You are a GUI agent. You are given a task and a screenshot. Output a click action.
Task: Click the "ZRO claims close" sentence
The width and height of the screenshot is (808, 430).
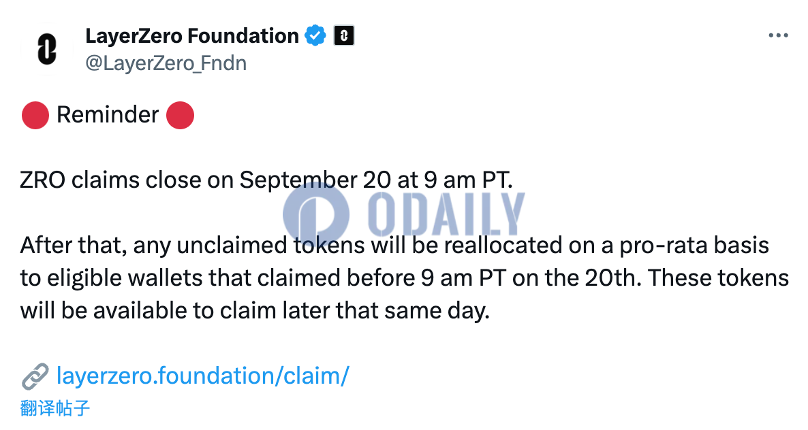266,180
